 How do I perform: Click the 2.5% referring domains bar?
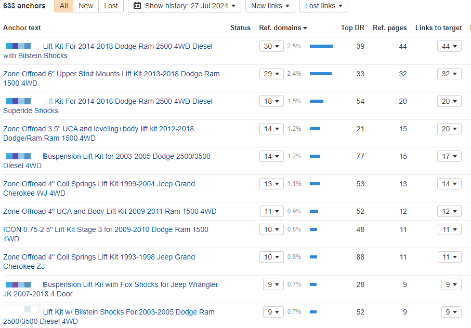tap(321, 46)
